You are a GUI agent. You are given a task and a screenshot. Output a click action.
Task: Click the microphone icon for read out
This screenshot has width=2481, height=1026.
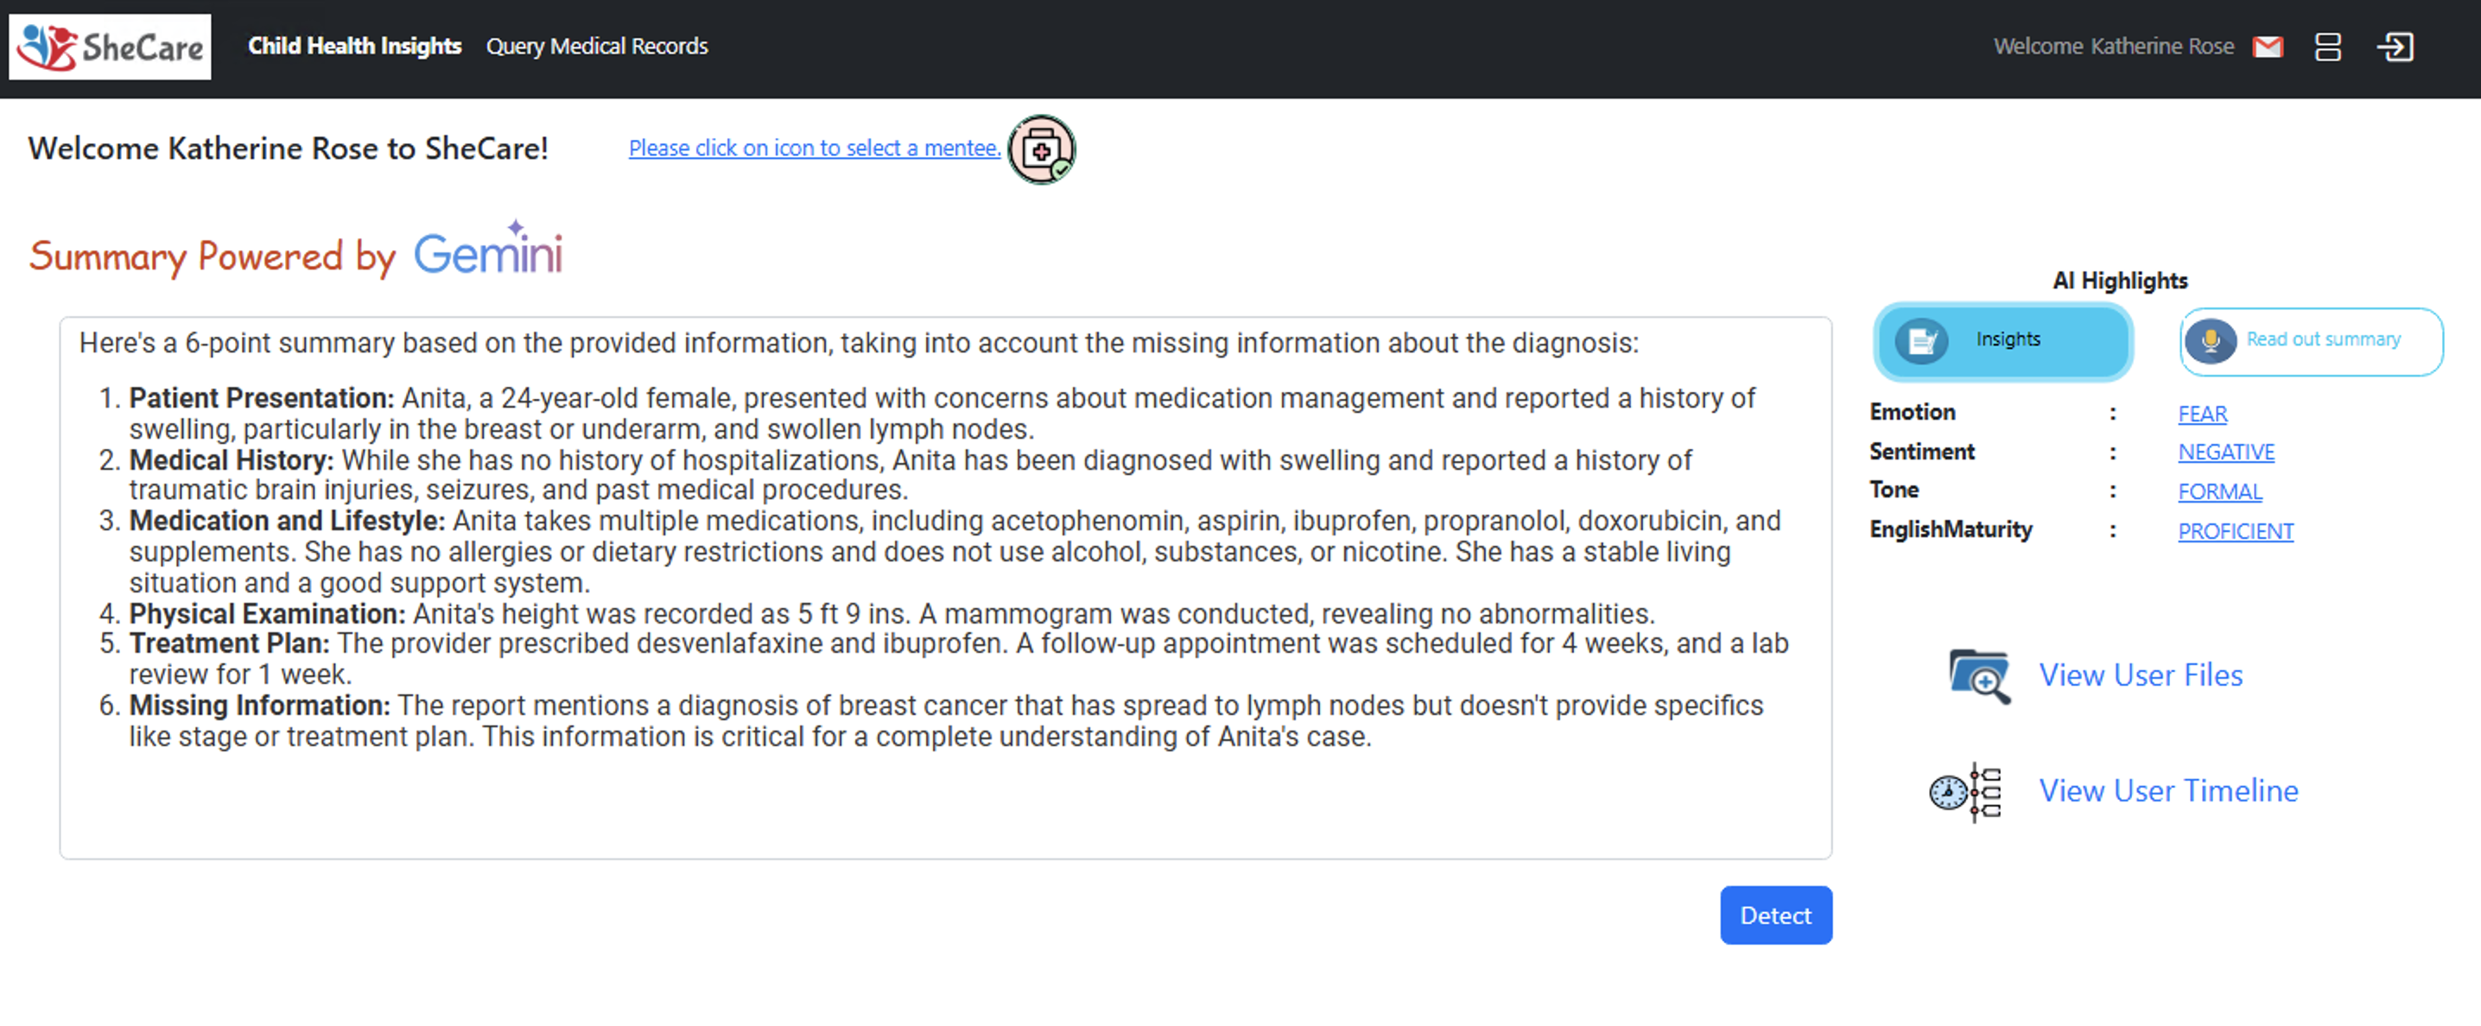[2211, 341]
